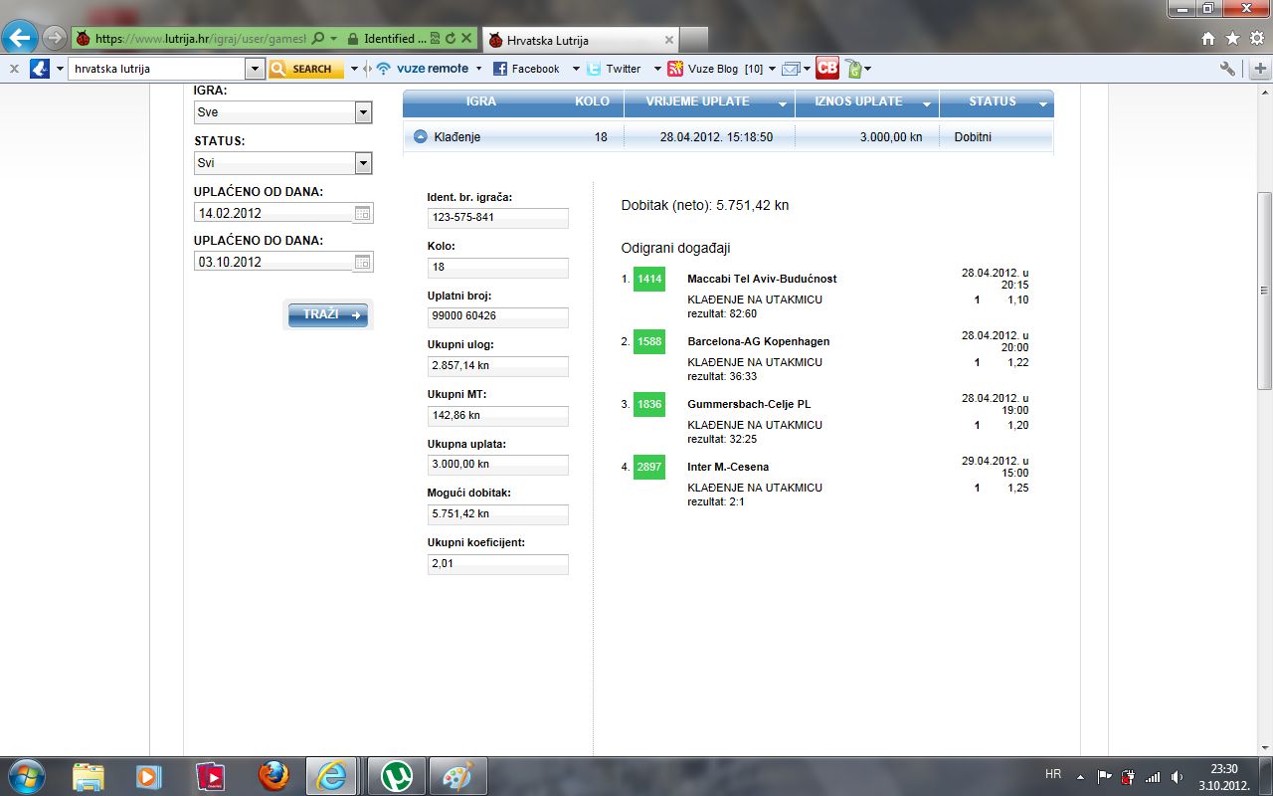
Task: Click the security lock icon in the address bar
Action: point(352,39)
